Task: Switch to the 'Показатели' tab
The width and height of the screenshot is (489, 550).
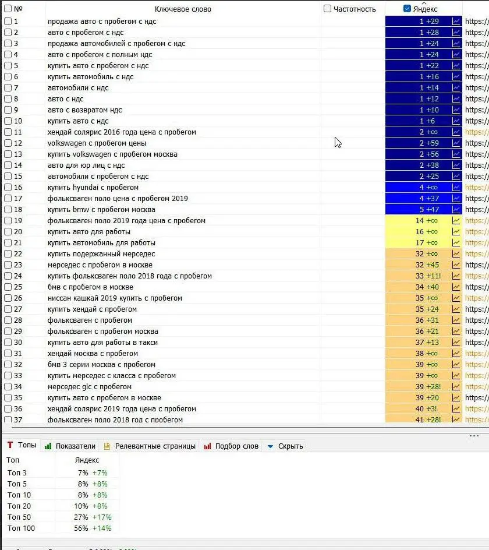Action: 70,446
